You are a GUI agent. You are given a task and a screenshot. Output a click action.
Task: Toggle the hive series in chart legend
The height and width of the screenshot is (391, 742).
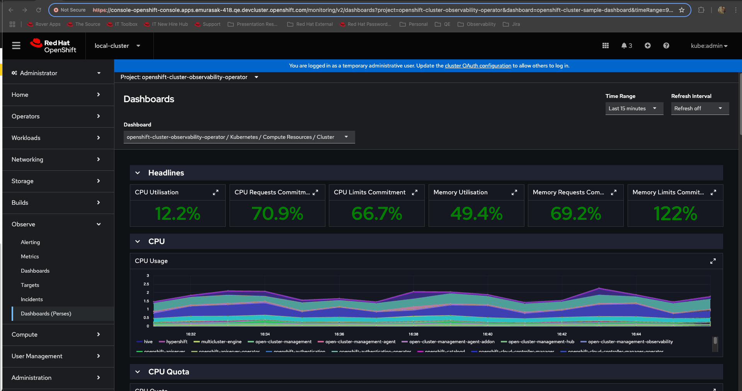[148, 342]
